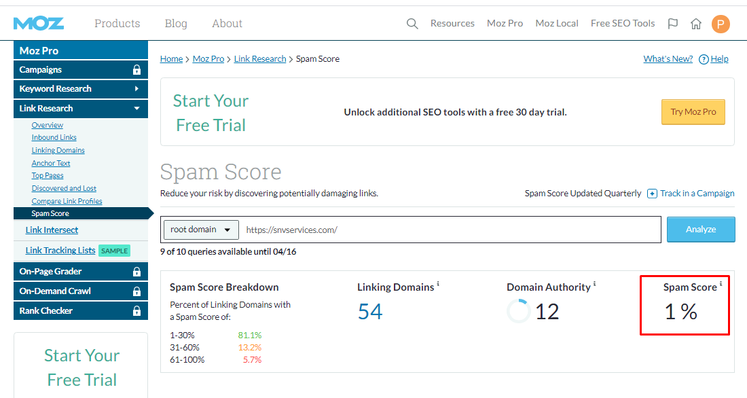Click the SAMPLE badge
The height and width of the screenshot is (398, 747).
(114, 251)
